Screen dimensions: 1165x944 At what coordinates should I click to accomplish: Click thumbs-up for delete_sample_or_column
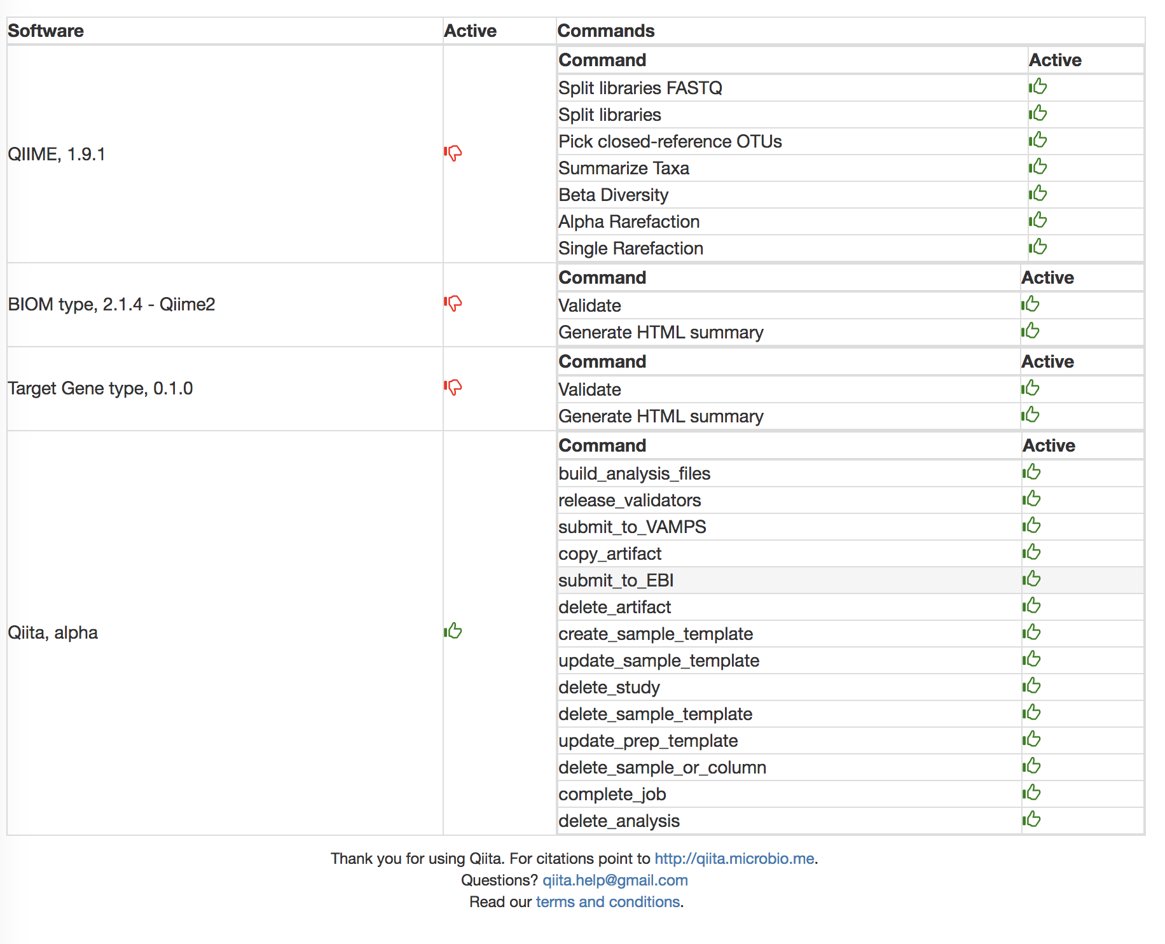[1031, 765]
